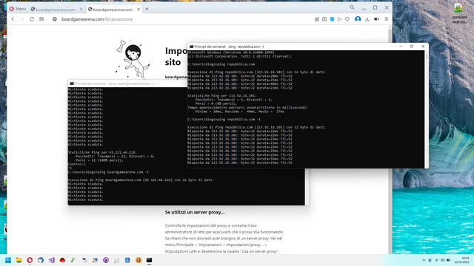
Task: Click the Opera icon in the taskbar
Action: coord(30,260)
